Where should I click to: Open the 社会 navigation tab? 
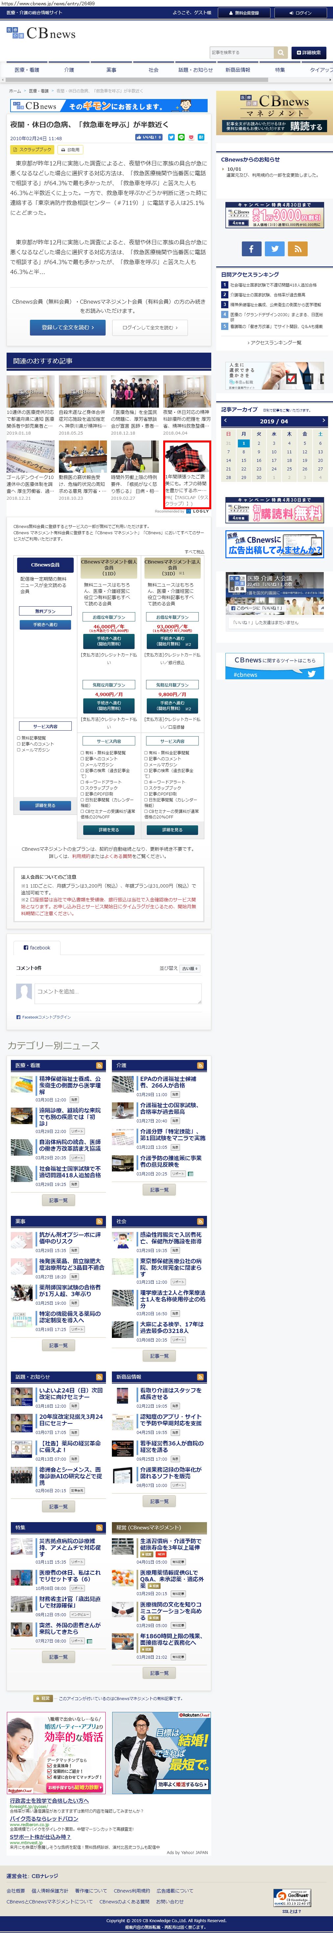tap(154, 70)
